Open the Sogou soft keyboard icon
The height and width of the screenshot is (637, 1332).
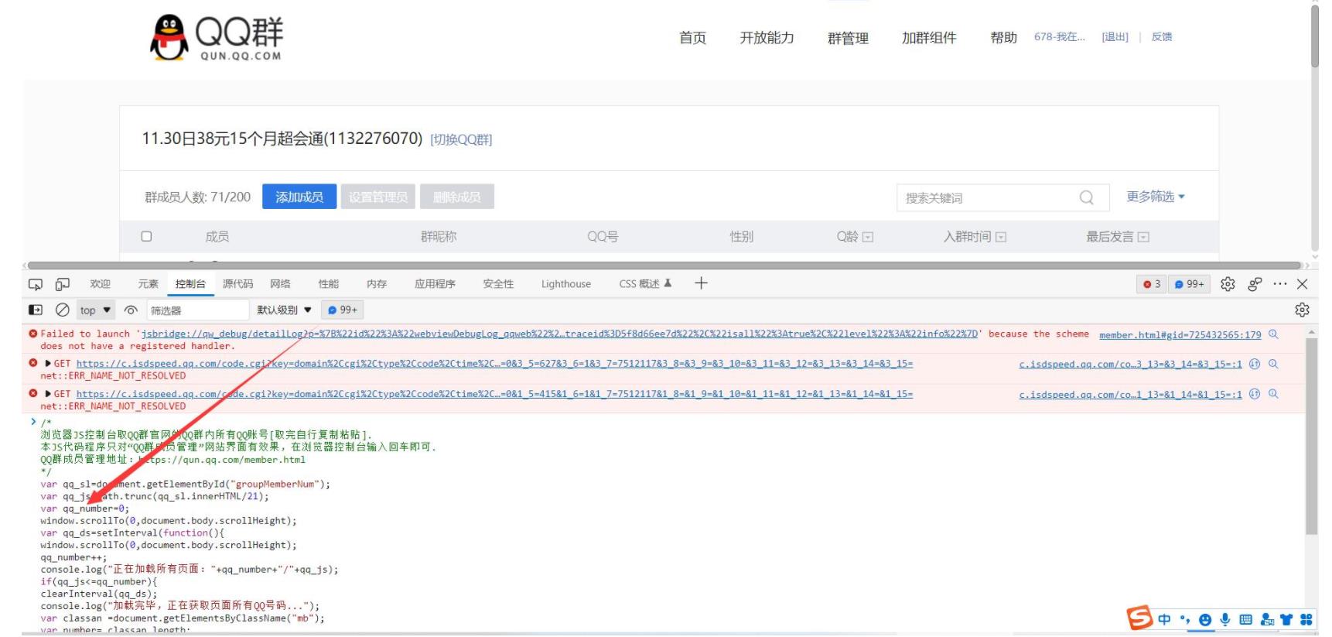(1245, 619)
